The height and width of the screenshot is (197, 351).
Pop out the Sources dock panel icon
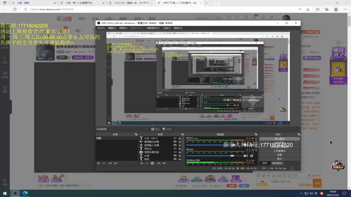pyautogui.click(x=183, y=134)
